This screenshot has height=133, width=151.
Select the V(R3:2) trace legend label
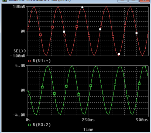(42, 125)
